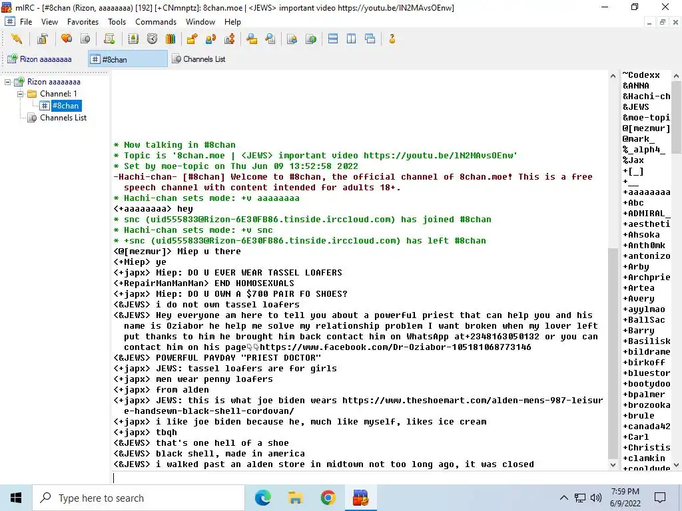Open the URLs List globe icon
Viewport: 682px width, 511px height.
[310, 39]
